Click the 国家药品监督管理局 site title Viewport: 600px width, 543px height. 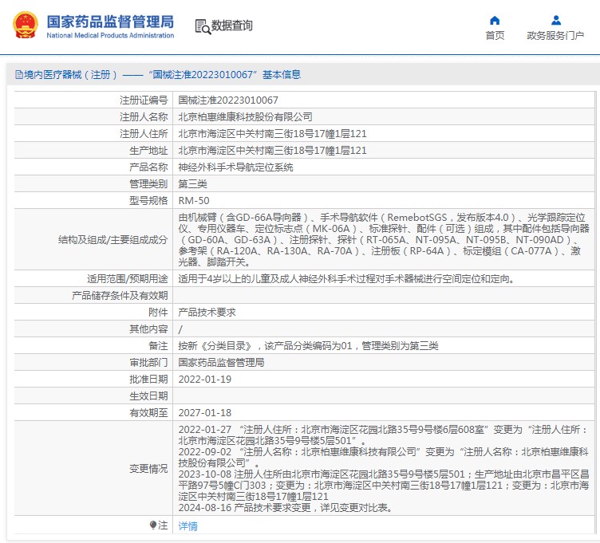click(110, 22)
